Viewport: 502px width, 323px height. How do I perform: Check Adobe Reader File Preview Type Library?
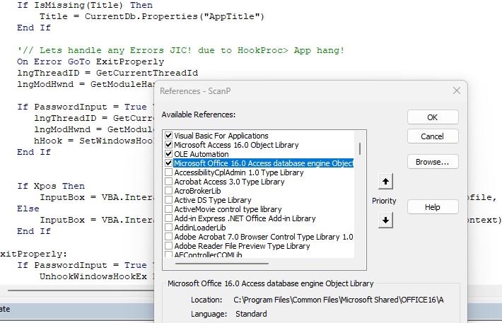(169, 246)
